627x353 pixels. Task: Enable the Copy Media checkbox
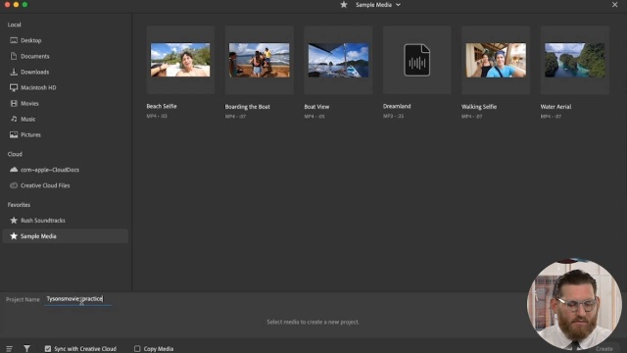(137, 349)
